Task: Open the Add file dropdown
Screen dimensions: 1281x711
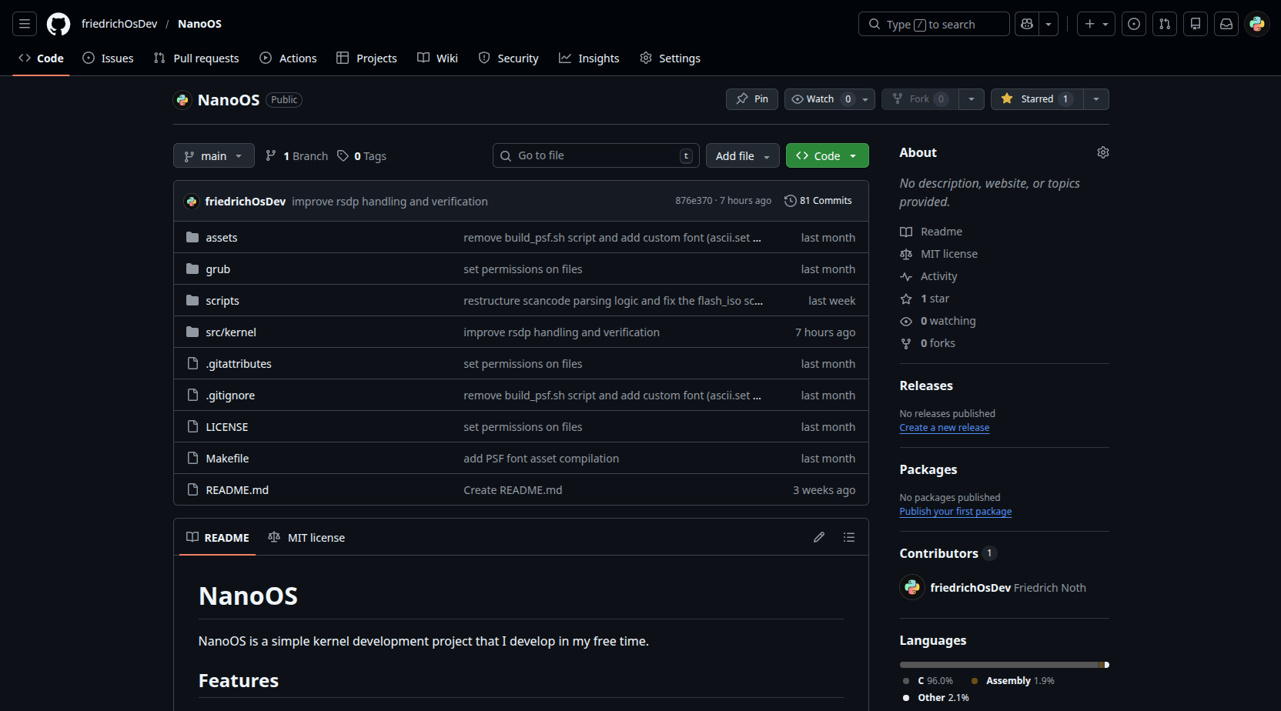Action: pyautogui.click(x=743, y=156)
